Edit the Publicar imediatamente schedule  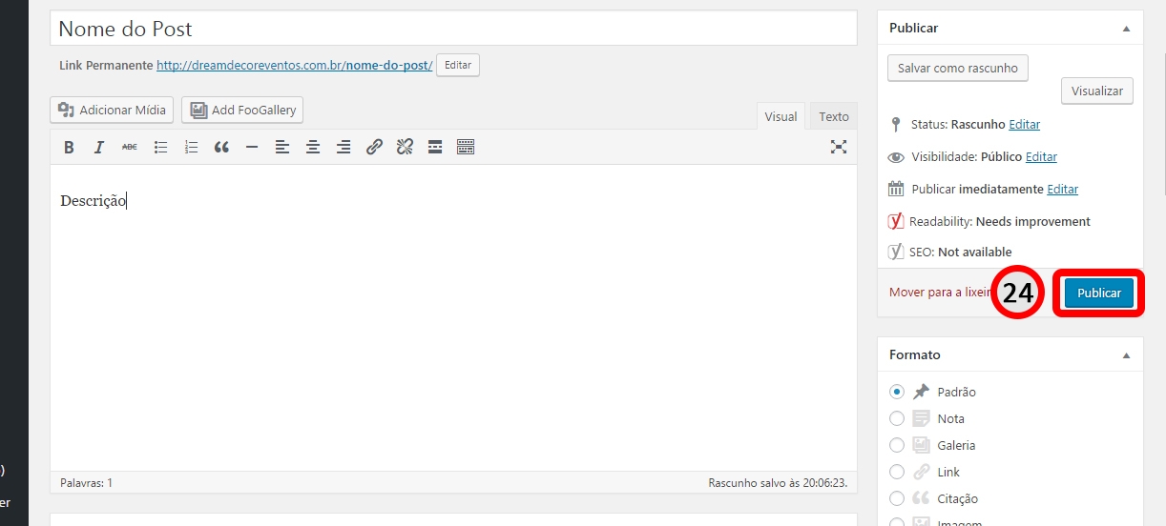[1063, 190]
